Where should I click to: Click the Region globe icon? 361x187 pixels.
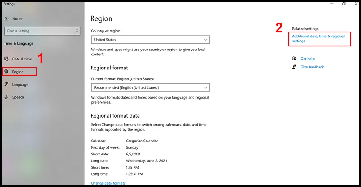(6, 72)
